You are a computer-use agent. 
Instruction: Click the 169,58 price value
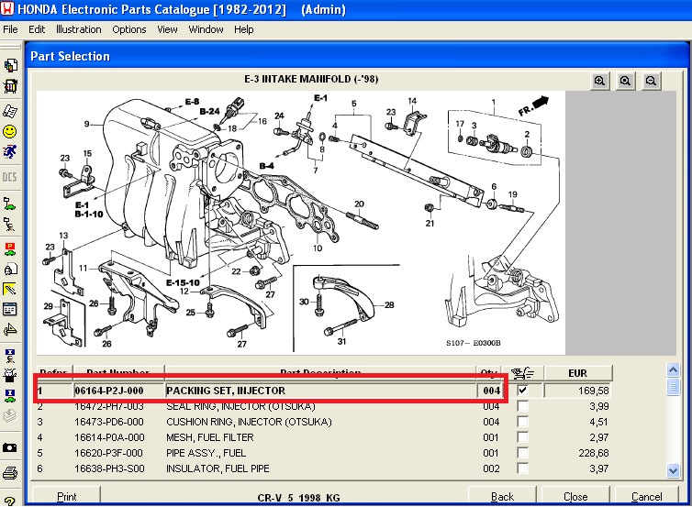593,391
